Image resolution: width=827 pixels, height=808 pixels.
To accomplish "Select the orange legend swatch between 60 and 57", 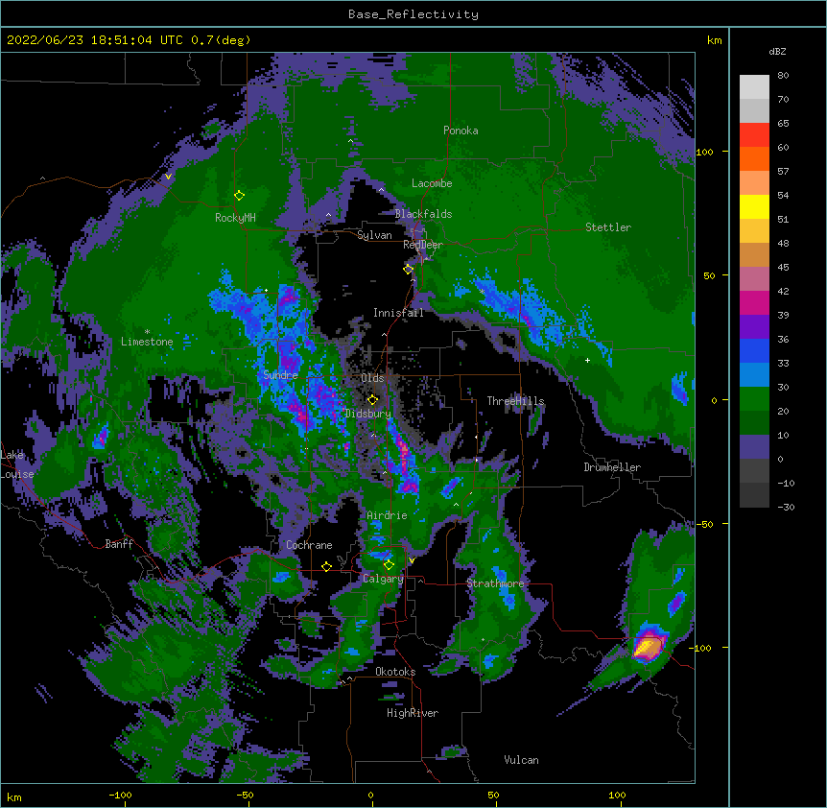I will pyautogui.click(x=754, y=158).
